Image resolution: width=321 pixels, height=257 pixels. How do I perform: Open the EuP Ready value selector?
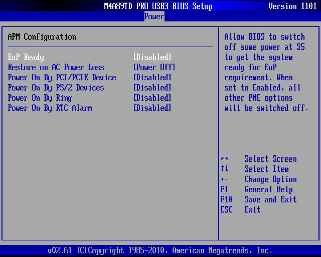tap(152, 57)
